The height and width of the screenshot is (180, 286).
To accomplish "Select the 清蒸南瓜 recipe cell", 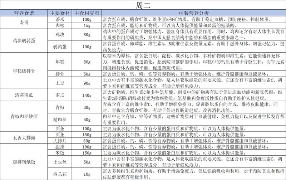I will (24, 95).
